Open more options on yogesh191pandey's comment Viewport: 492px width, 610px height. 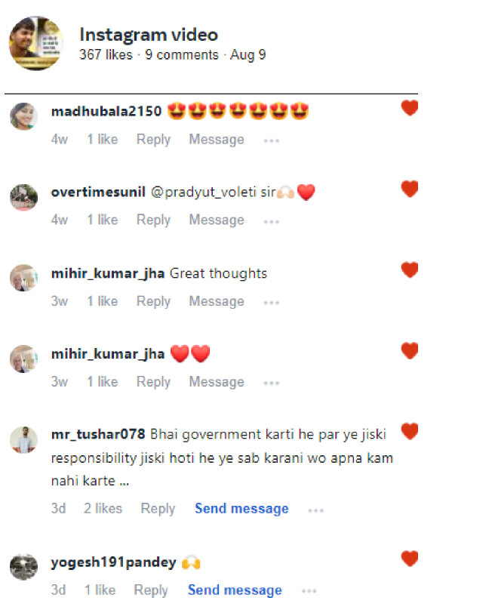point(309,591)
